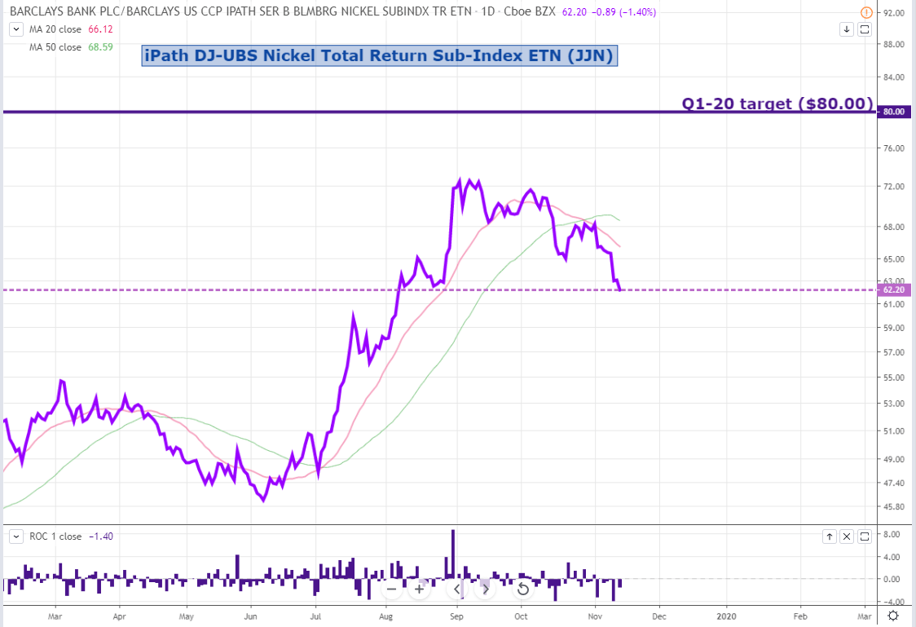This screenshot has width=916, height=627.
Task: Click the MA 20 value 66.12
Action: tap(100, 29)
